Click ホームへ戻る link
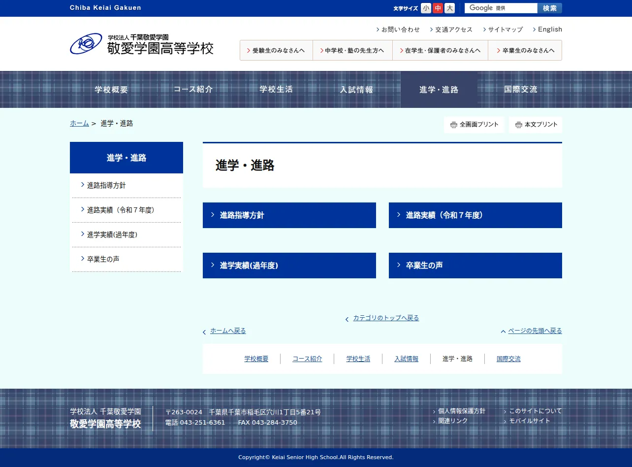The width and height of the screenshot is (632, 467). pyautogui.click(x=228, y=331)
